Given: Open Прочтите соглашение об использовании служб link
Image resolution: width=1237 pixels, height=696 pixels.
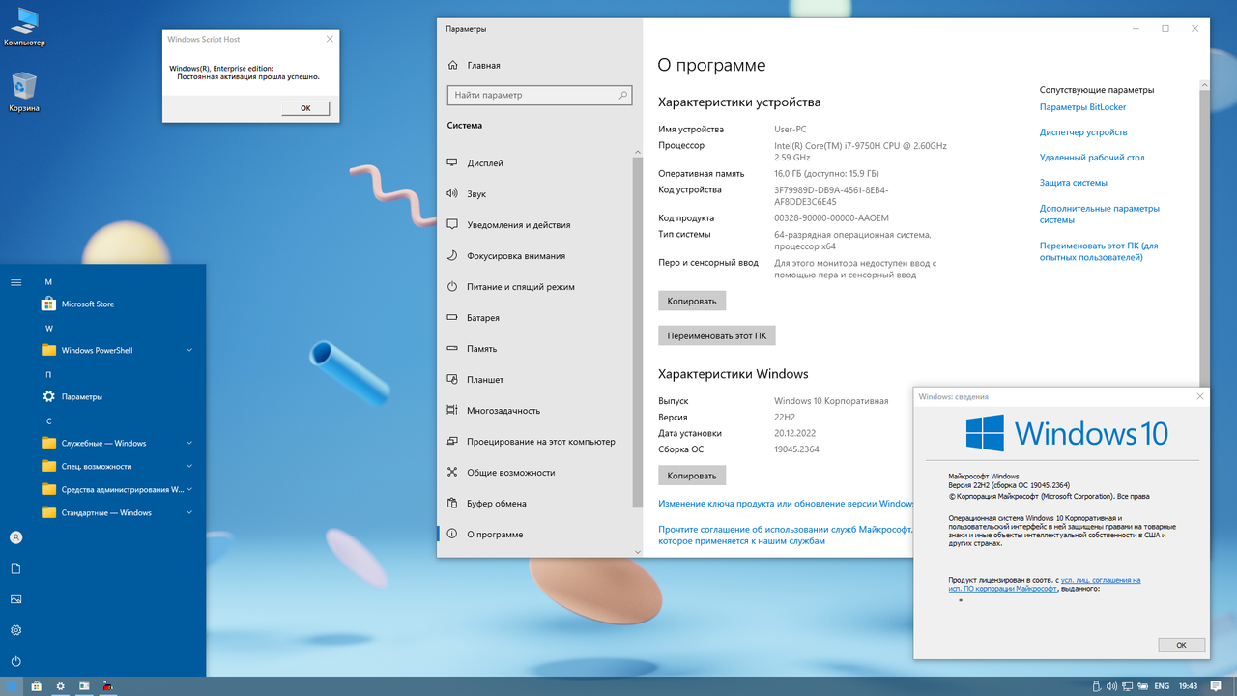Looking at the screenshot, I should (786, 536).
